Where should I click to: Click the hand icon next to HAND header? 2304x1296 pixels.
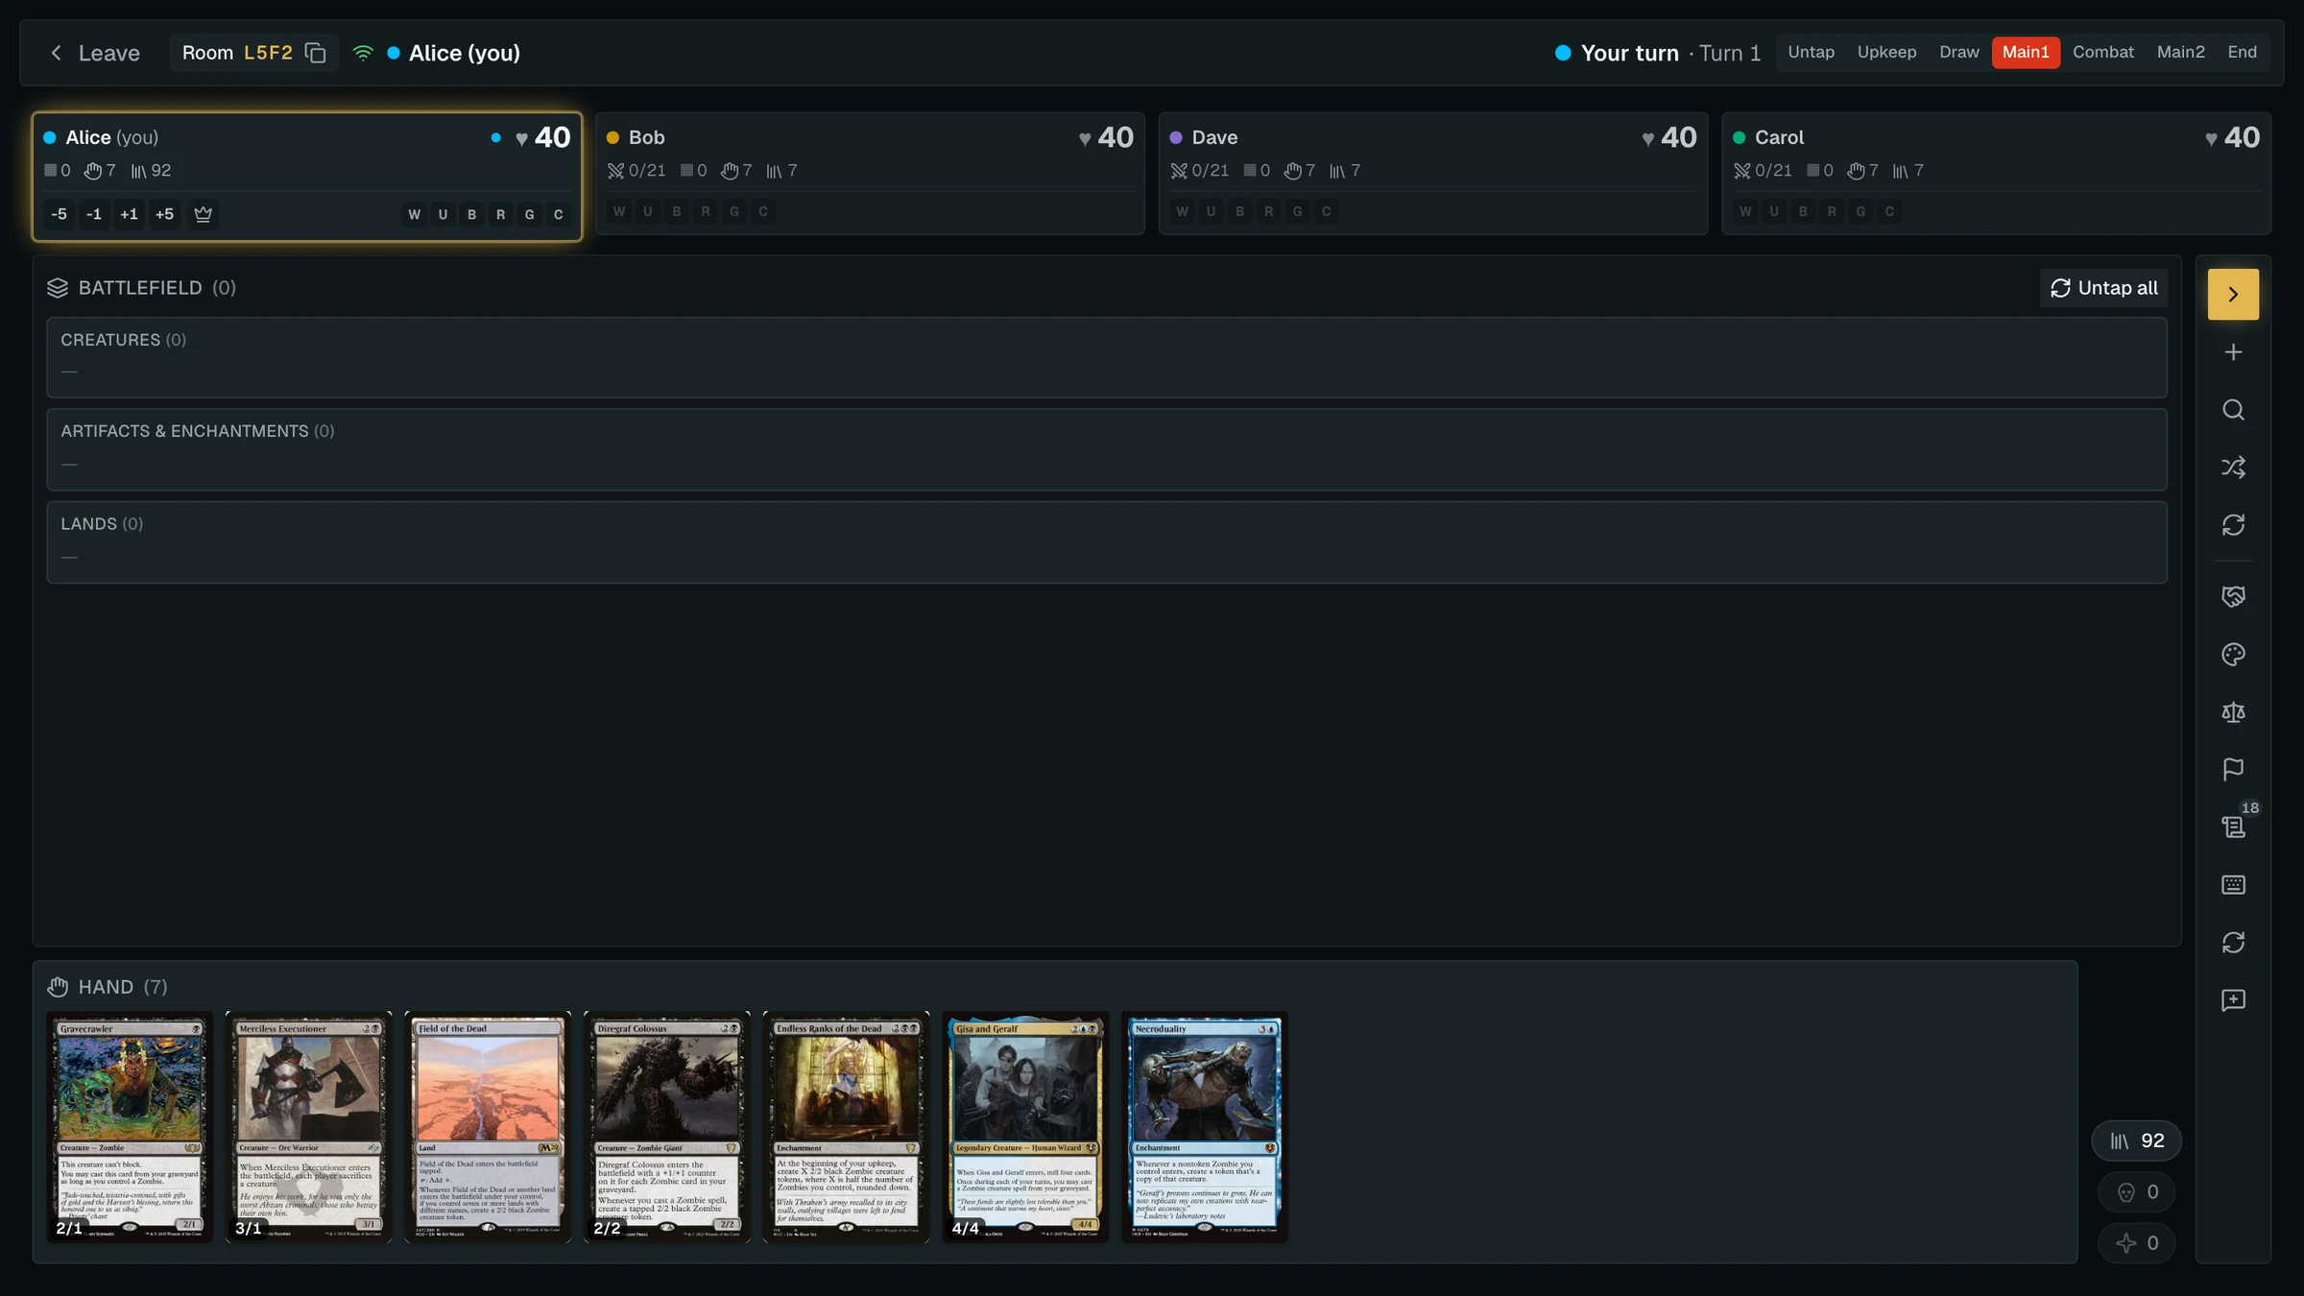[58, 987]
